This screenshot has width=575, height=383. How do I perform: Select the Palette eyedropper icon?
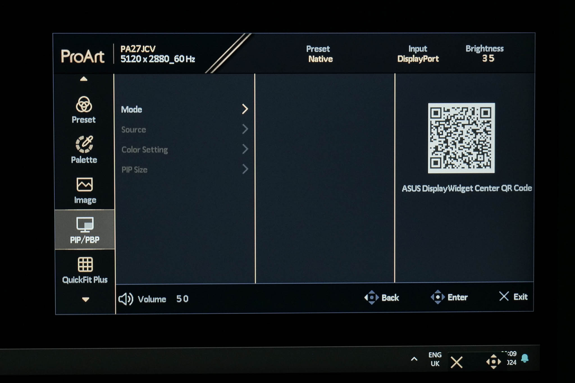pos(84,144)
